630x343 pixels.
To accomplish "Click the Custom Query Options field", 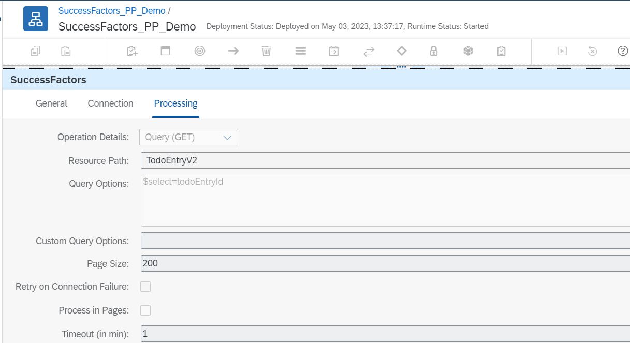I will pyautogui.click(x=385, y=241).
